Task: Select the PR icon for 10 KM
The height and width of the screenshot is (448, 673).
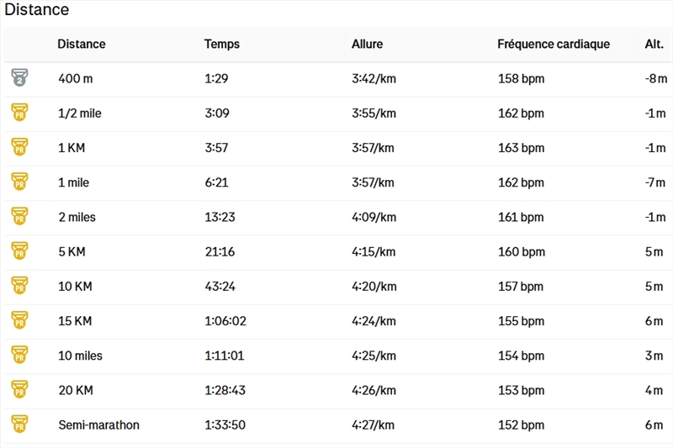Action: point(19,286)
